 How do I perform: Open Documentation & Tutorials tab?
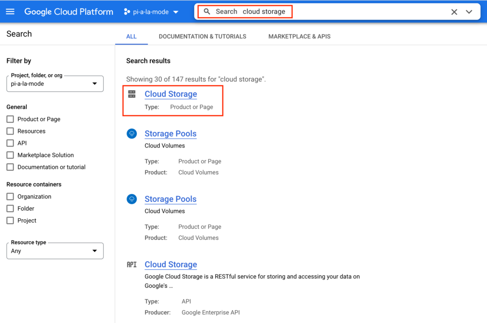tap(203, 37)
